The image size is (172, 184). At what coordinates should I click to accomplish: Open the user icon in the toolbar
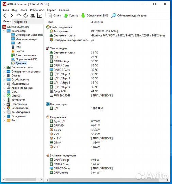[33, 15]
